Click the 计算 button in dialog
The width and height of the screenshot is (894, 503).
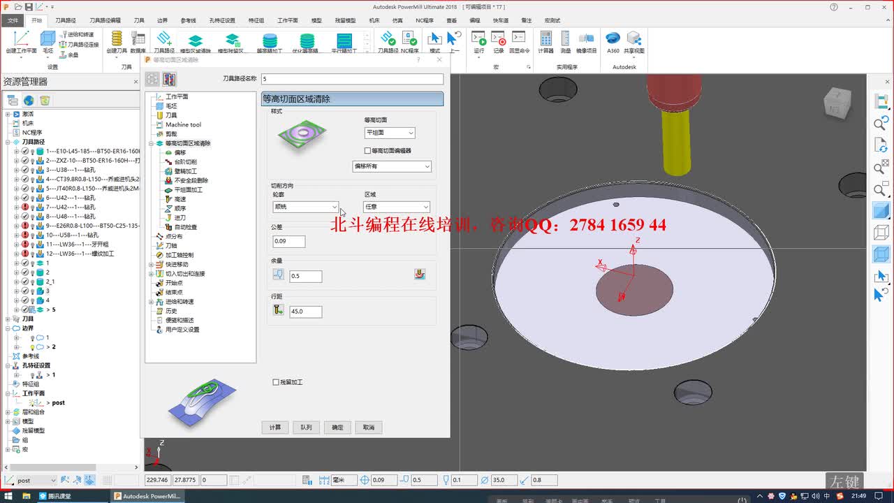[275, 427]
